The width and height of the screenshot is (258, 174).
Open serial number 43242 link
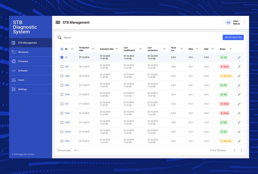tap(68, 132)
